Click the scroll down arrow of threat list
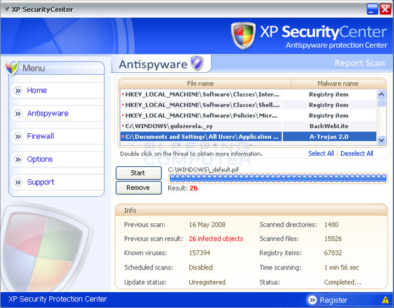The image size is (394, 308). tap(381, 140)
